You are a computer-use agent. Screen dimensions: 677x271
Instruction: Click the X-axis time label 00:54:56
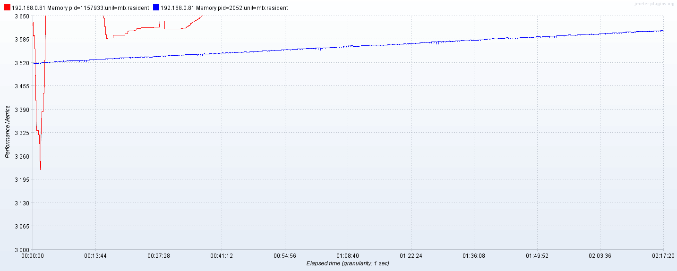285,256
